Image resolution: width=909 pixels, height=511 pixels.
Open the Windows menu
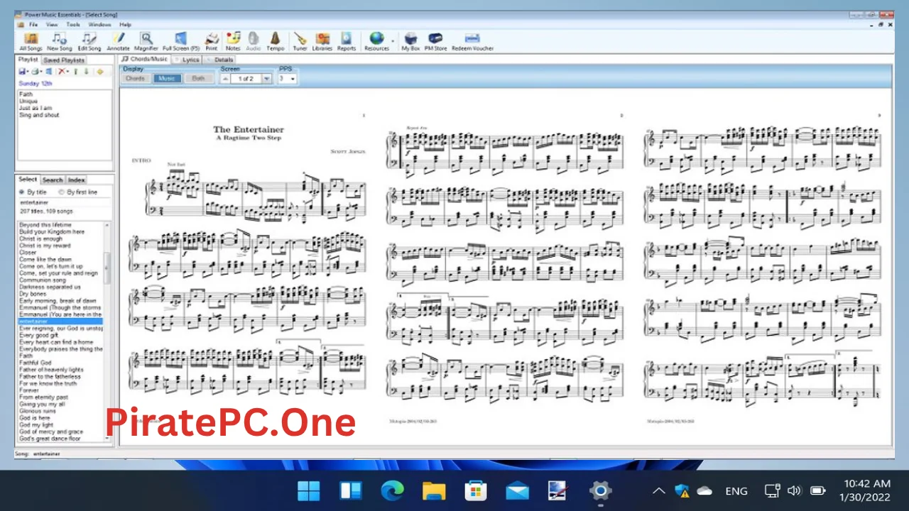99,24
